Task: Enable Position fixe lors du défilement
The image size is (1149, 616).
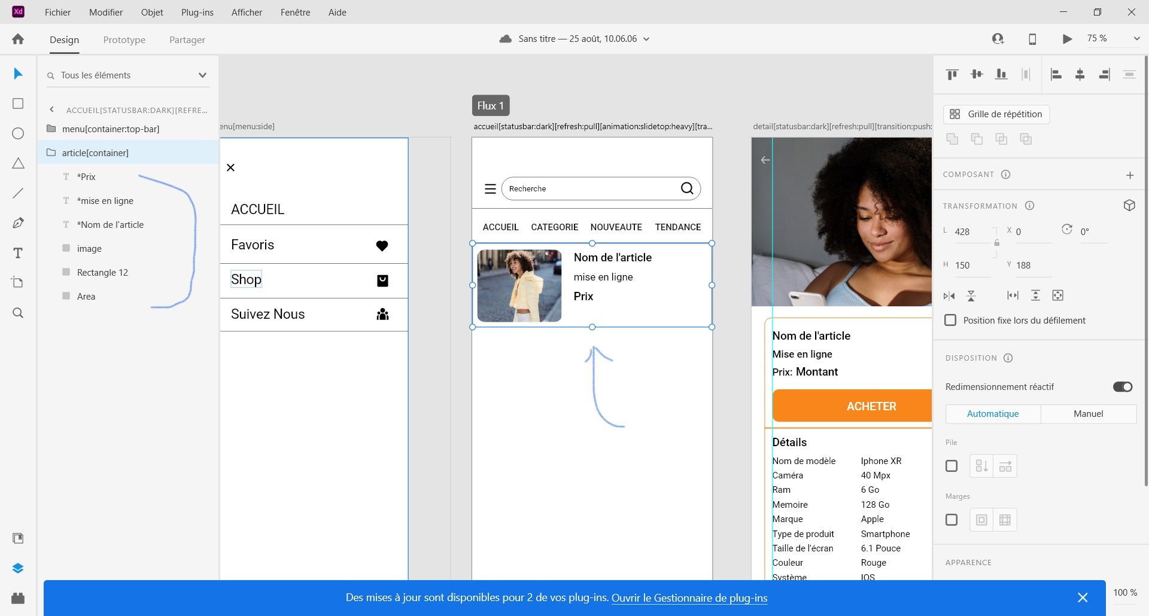Action: click(x=950, y=320)
